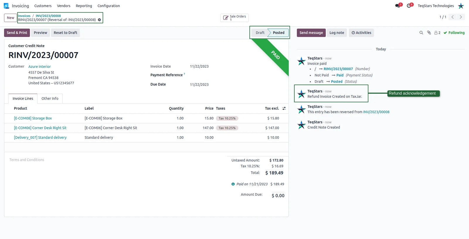Open the TeqStars Technologies user star avatar
The height and width of the screenshot is (239, 469).
point(461,6)
